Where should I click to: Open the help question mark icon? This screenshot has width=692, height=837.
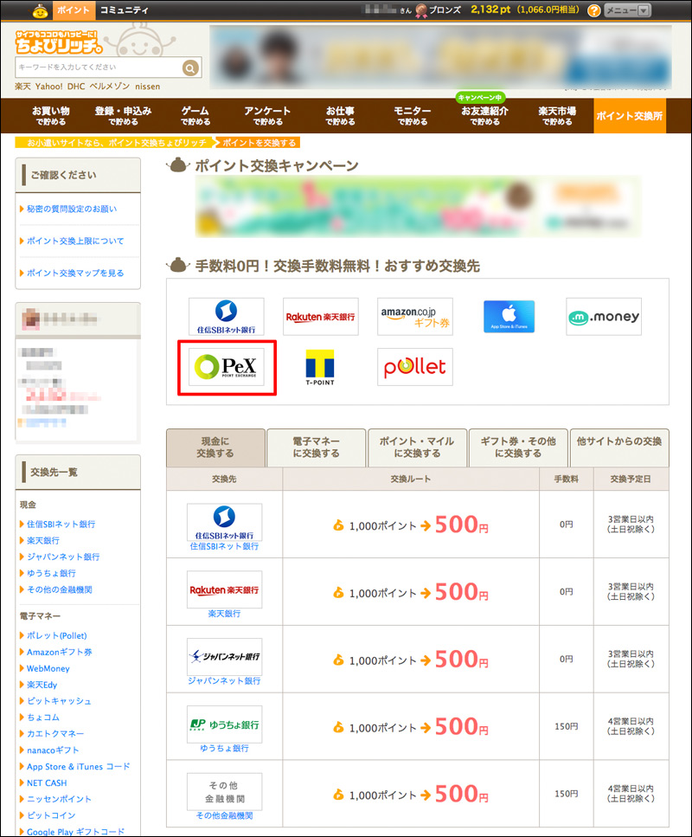(x=594, y=10)
